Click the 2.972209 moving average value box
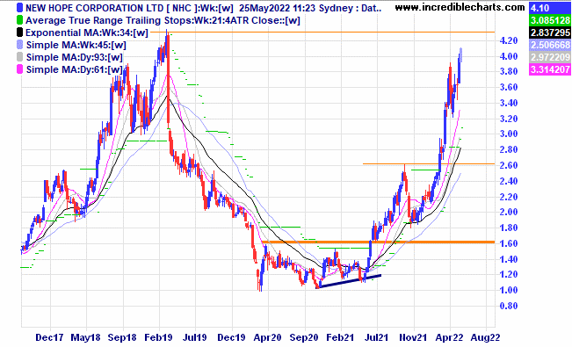 tap(550, 57)
